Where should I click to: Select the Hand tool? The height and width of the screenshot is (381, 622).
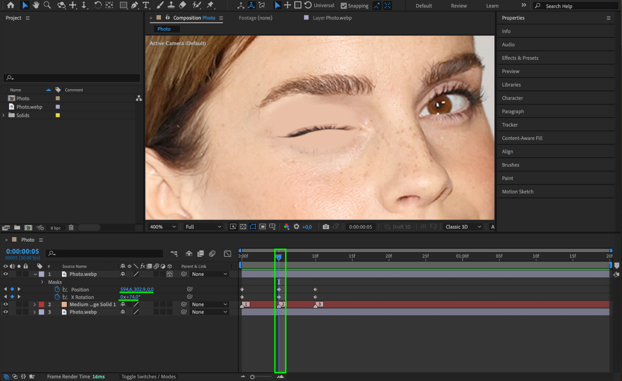click(36, 5)
